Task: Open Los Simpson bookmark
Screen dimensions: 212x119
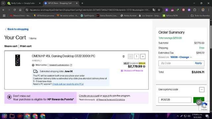Action: click(149, 16)
